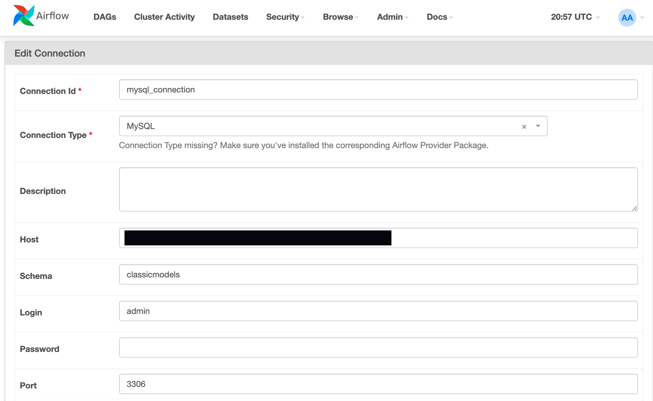Click the Login field showing admin
The height and width of the screenshot is (401, 653).
pyautogui.click(x=378, y=311)
